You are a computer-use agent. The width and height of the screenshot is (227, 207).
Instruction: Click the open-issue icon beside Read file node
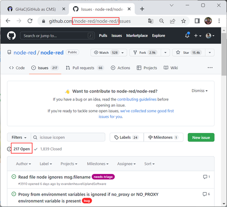point(14,177)
